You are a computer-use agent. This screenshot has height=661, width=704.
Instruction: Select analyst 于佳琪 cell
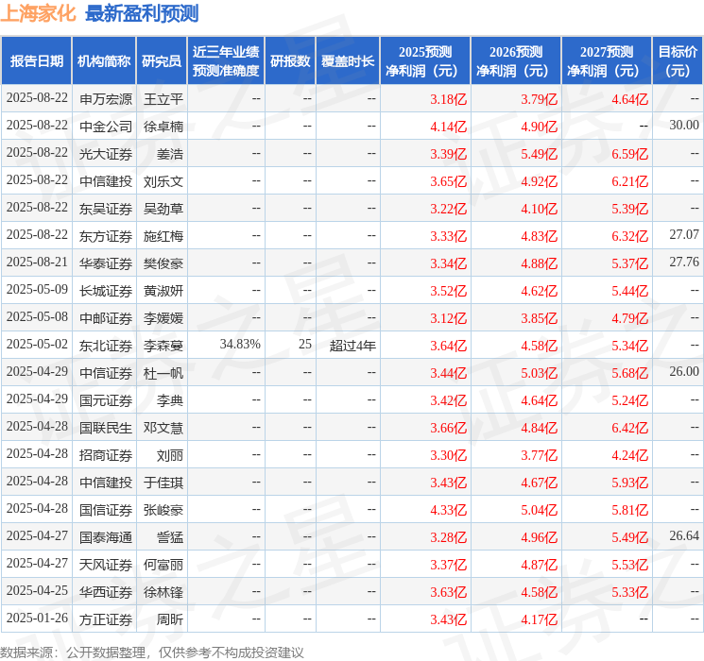163,482
